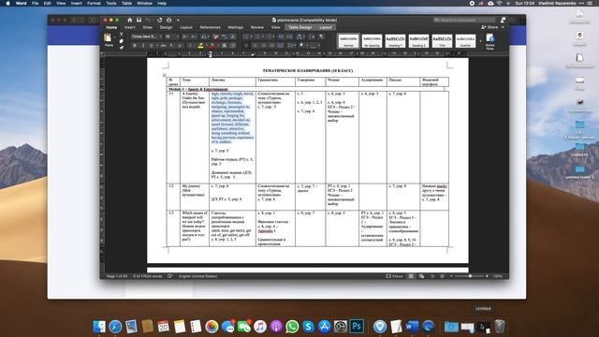Image resolution: width=599 pixels, height=337 pixels.
Task: Open the Format menu in the menu bar
Action: (x=94, y=3)
